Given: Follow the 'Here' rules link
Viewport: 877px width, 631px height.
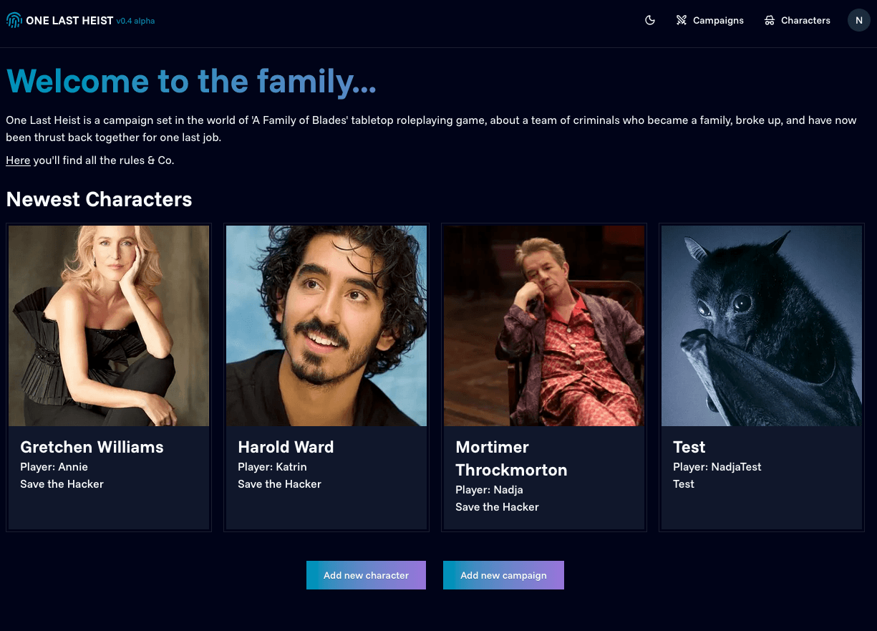Looking at the screenshot, I should click(x=18, y=160).
